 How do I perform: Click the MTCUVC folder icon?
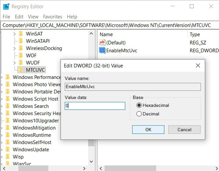[x=21, y=70]
